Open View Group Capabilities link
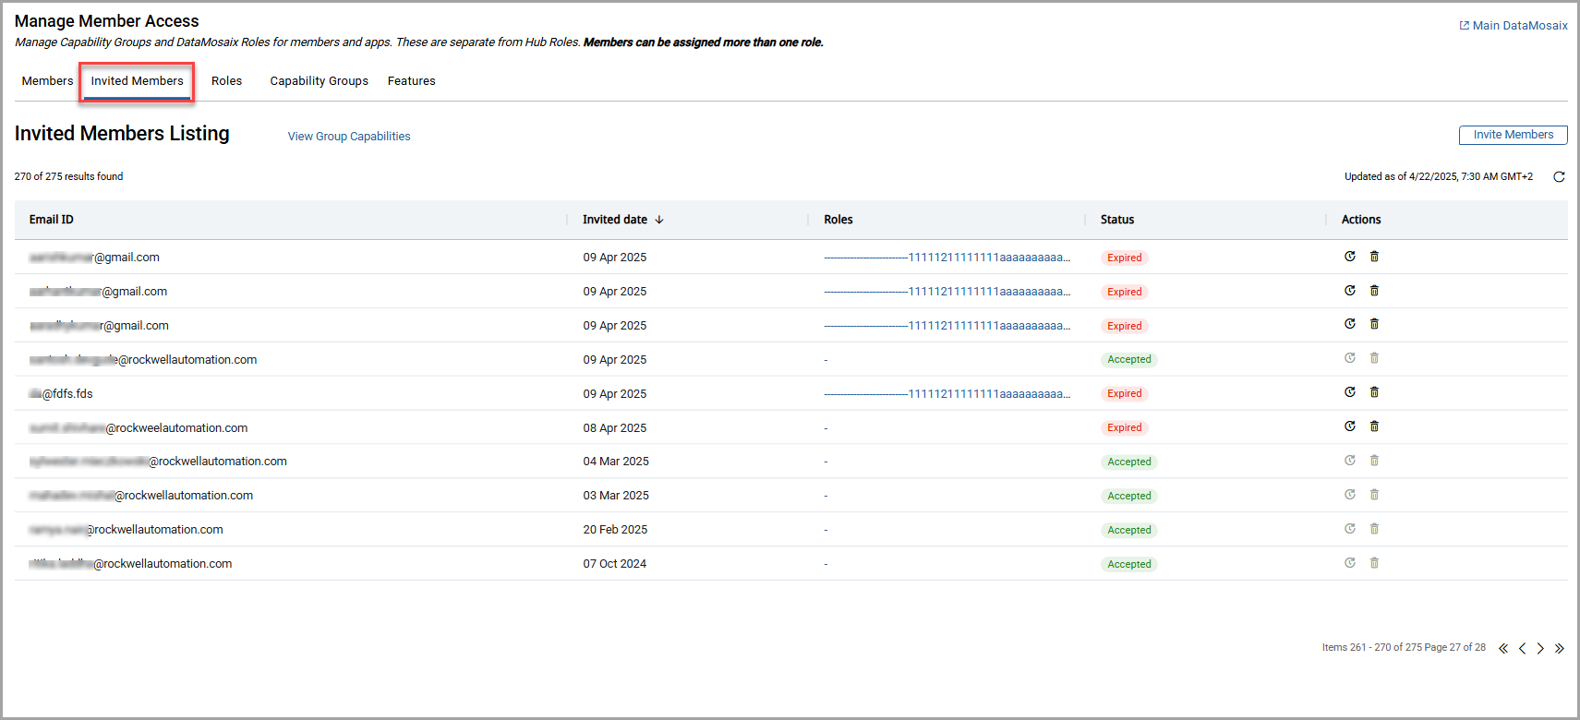This screenshot has width=1580, height=720. click(349, 137)
